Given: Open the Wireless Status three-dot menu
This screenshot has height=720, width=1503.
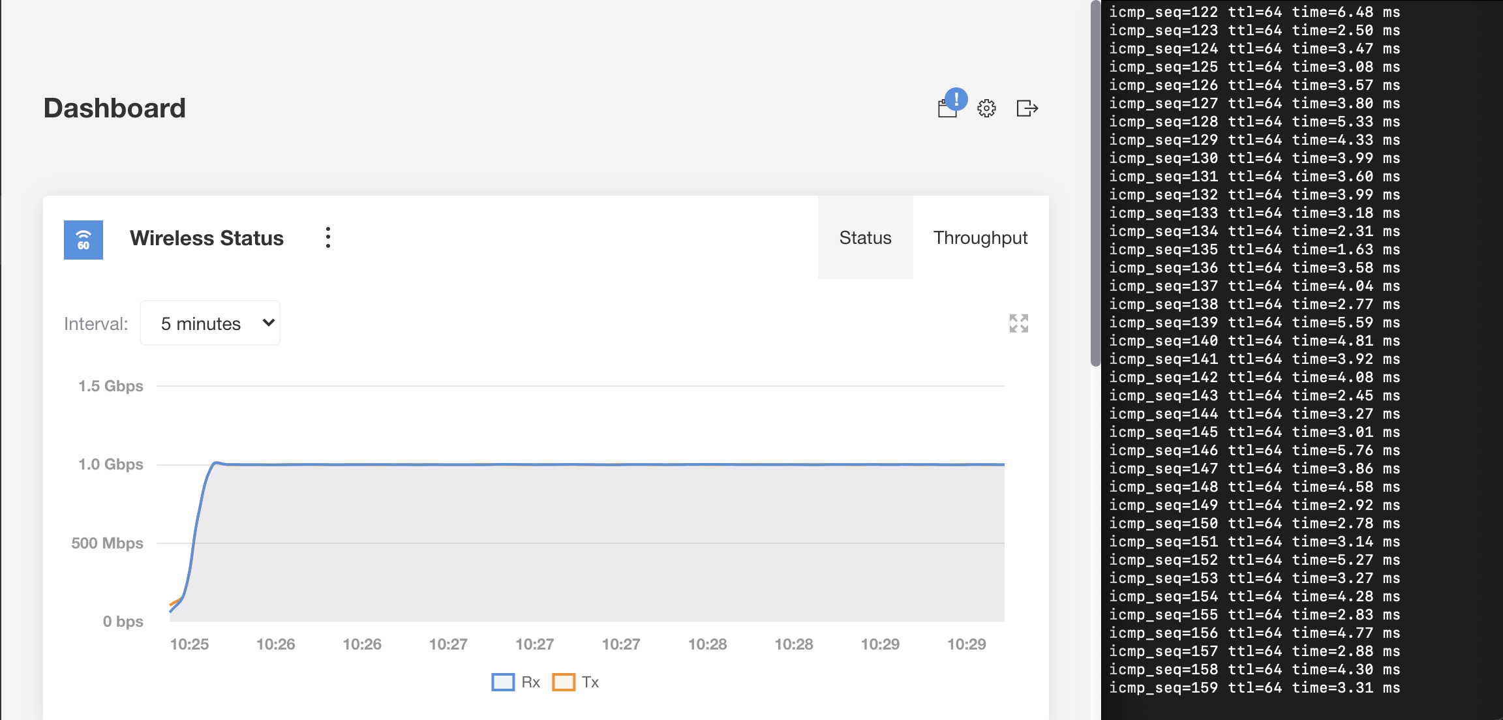Looking at the screenshot, I should coord(328,237).
